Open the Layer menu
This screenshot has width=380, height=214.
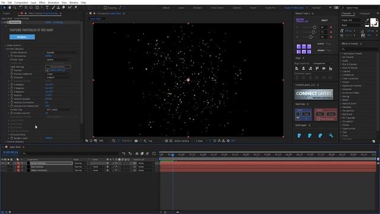point(33,2)
